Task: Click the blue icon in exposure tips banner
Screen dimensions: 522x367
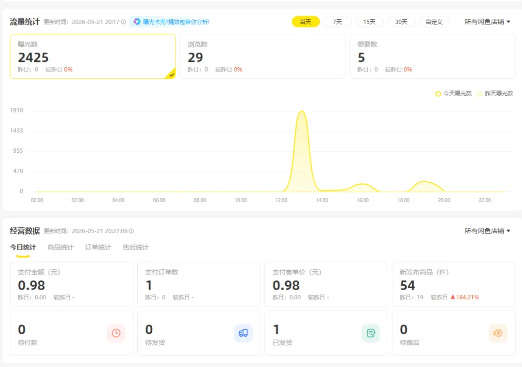Action: 137,22
